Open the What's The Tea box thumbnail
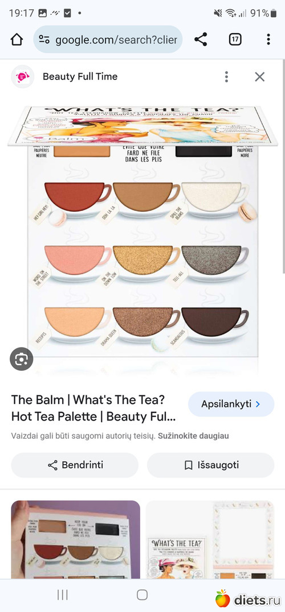Screen dimensions: 285x612 210,539
